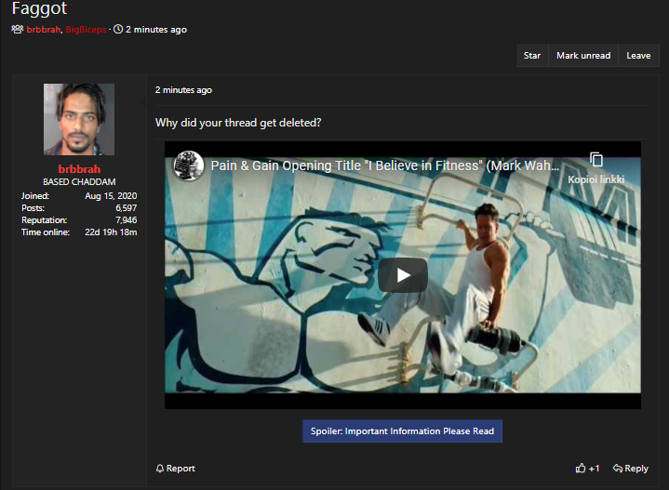Open BigBiceps participant link

click(87, 30)
